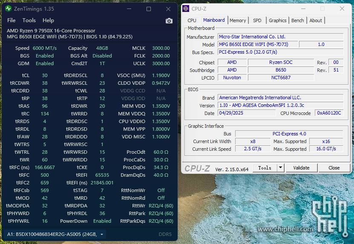Image resolution: width=354 pixels, height=244 pixels.
Task: Click the MEM VPP value 1.8000V
Action: [x=161, y=129]
